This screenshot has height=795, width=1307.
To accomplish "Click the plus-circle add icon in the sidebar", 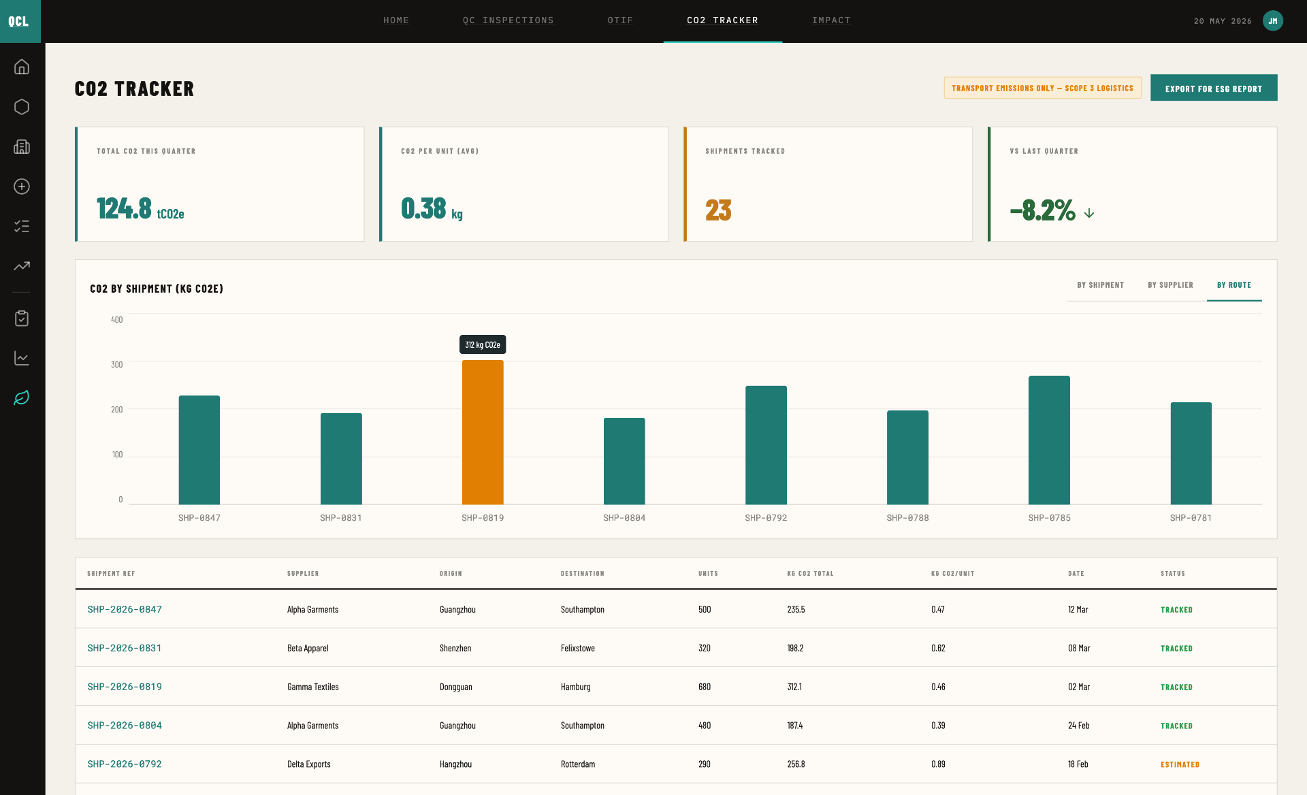I will pos(22,186).
